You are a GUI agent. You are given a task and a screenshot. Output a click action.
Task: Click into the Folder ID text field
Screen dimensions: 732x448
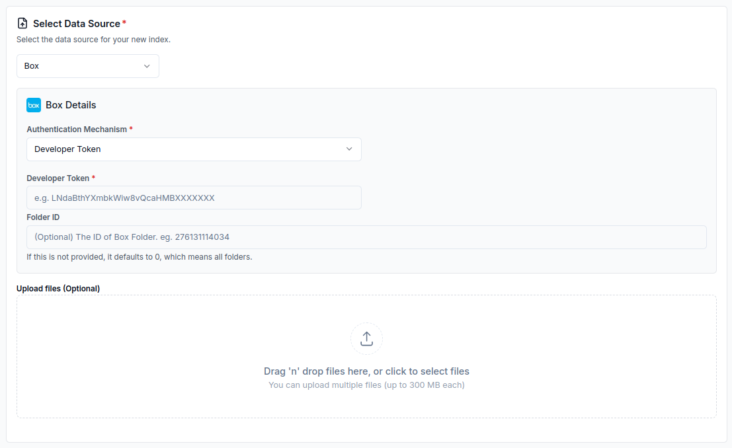click(366, 237)
